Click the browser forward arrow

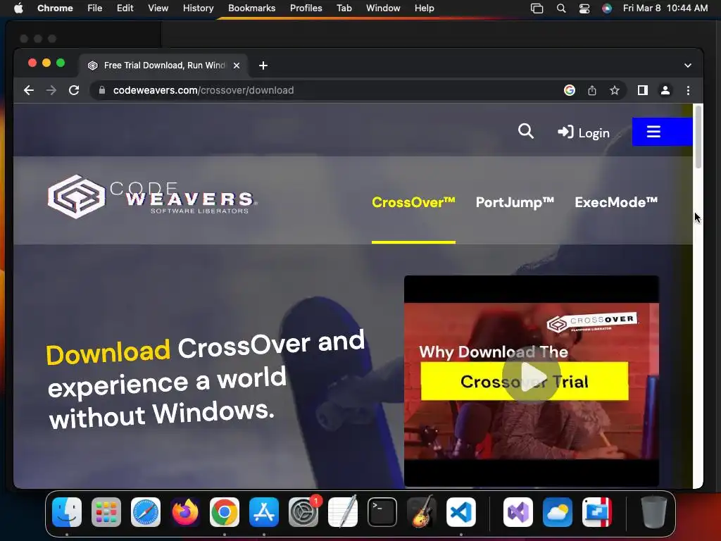[51, 90]
